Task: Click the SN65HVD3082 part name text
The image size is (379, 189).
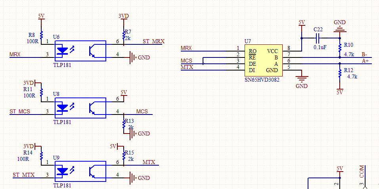Action: click(262, 80)
